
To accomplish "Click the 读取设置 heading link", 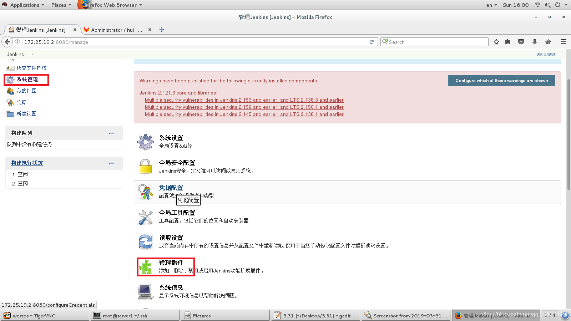I will pyautogui.click(x=171, y=238).
